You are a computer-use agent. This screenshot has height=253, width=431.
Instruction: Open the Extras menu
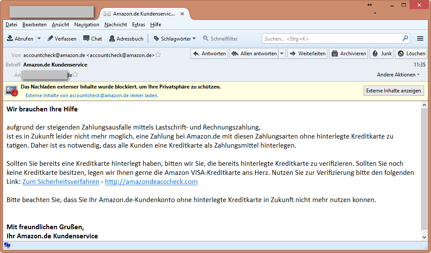click(139, 25)
